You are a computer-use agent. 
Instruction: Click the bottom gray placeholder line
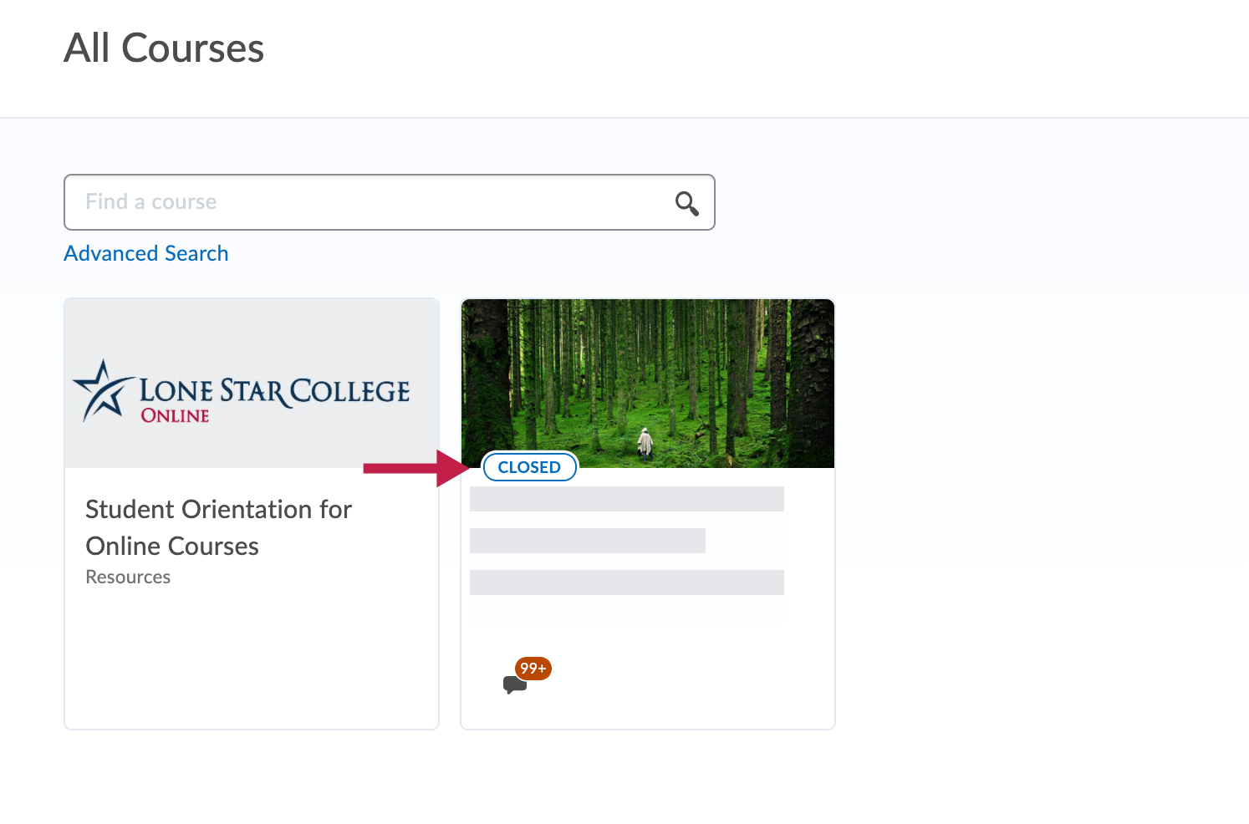click(x=626, y=582)
